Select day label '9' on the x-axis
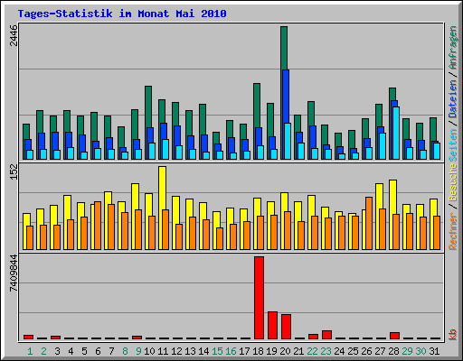Image resolution: width=463 pixels, height=361 pixels. click(138, 351)
